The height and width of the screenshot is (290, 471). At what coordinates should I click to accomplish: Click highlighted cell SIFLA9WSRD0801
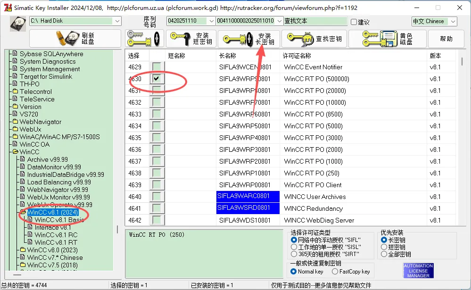(248, 208)
